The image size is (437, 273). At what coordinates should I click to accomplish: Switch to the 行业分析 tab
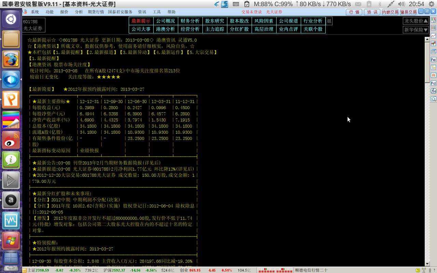click(x=313, y=21)
